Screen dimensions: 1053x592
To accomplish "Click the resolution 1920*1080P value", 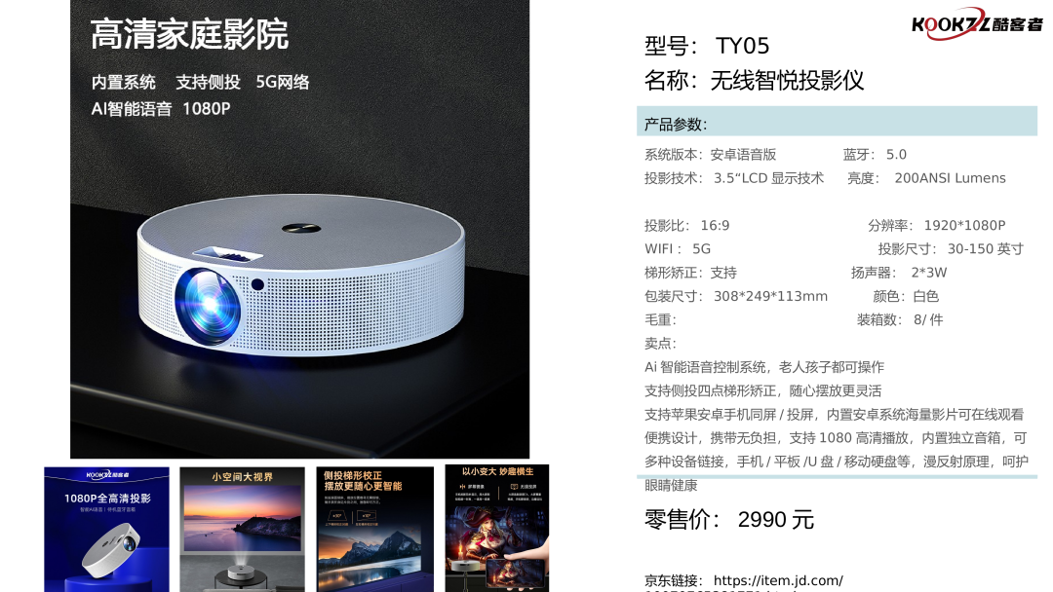I will (x=964, y=225).
